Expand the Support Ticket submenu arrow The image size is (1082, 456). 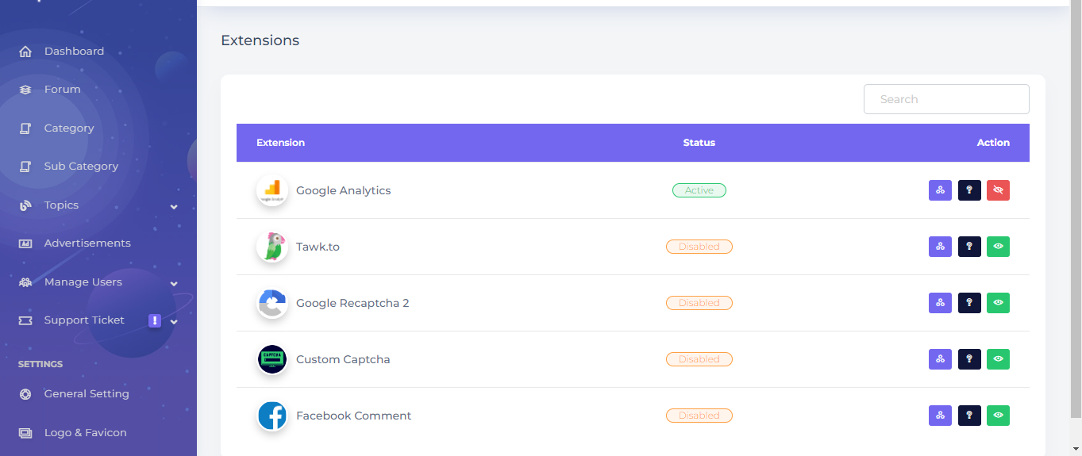click(174, 321)
